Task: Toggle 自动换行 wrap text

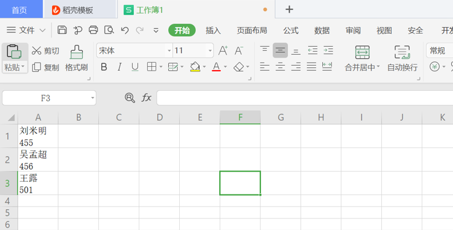Action: pos(402,58)
